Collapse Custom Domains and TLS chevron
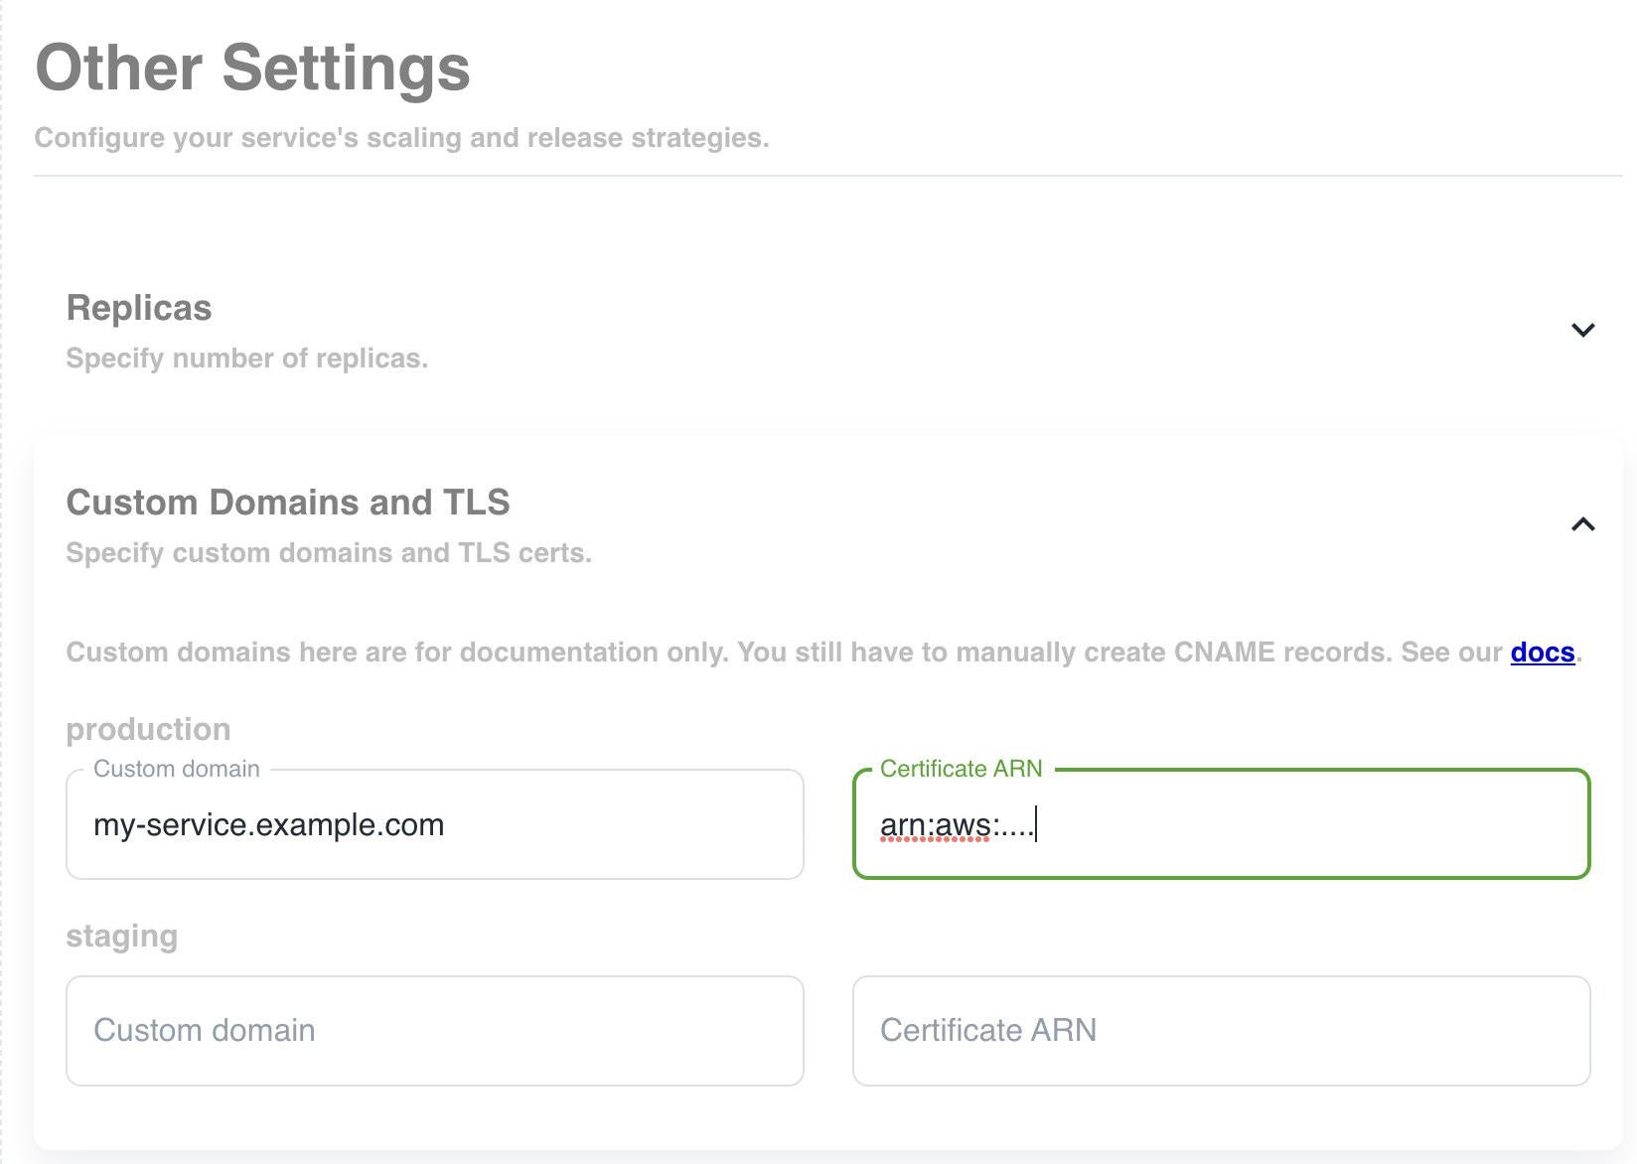 click(x=1582, y=524)
